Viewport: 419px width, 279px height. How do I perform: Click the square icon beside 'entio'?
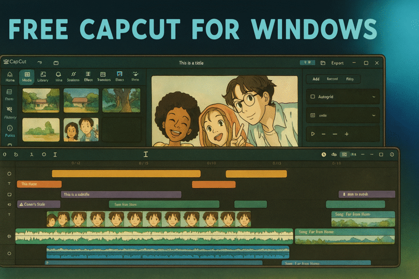click(x=312, y=115)
